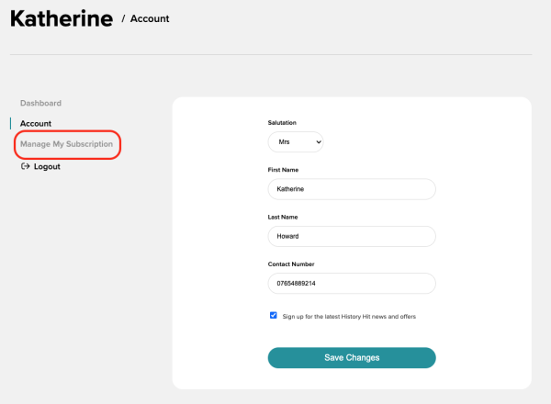Expand the Salutation dropdown chevron arrow
Viewport: 551px width, 404px height.
[318, 142]
